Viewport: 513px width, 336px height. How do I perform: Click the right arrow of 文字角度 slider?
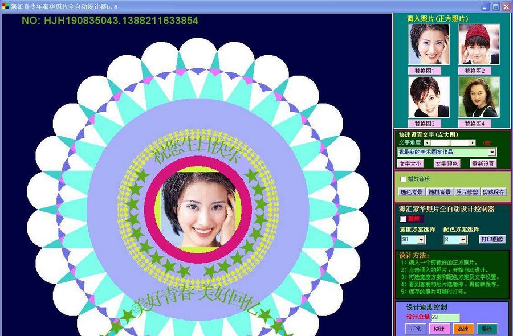473,142
